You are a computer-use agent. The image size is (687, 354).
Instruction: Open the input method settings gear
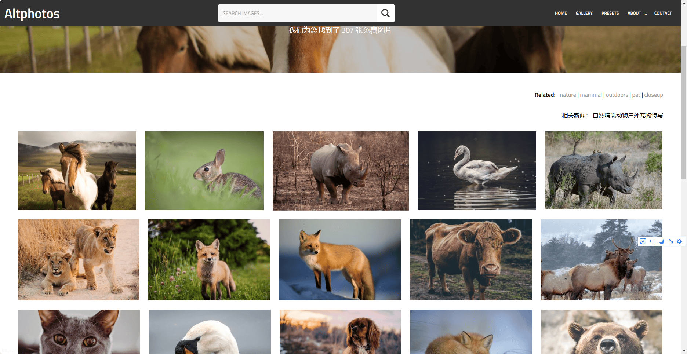click(x=679, y=241)
